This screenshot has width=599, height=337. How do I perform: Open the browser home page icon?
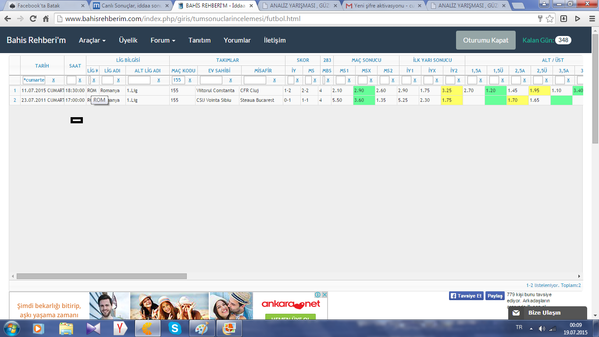point(46,19)
